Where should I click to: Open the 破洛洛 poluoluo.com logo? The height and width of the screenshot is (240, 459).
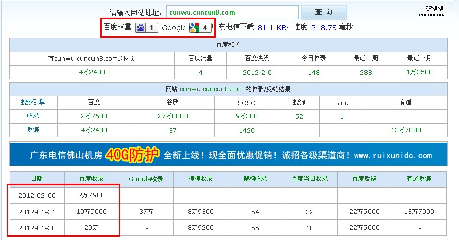point(434,11)
